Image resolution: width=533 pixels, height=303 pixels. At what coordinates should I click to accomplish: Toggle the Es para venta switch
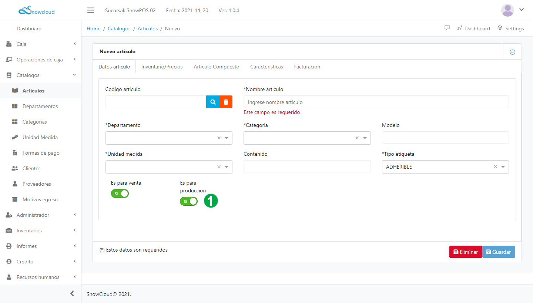(120, 193)
